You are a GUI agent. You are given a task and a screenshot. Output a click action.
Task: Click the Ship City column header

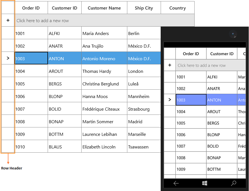click(x=144, y=8)
